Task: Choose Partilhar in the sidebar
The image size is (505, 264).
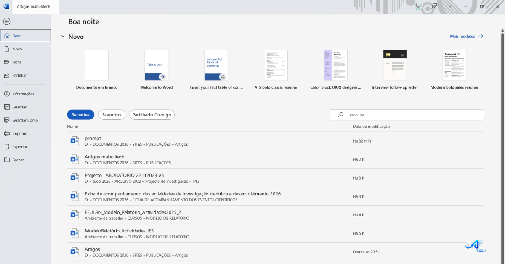Action: coord(26,76)
